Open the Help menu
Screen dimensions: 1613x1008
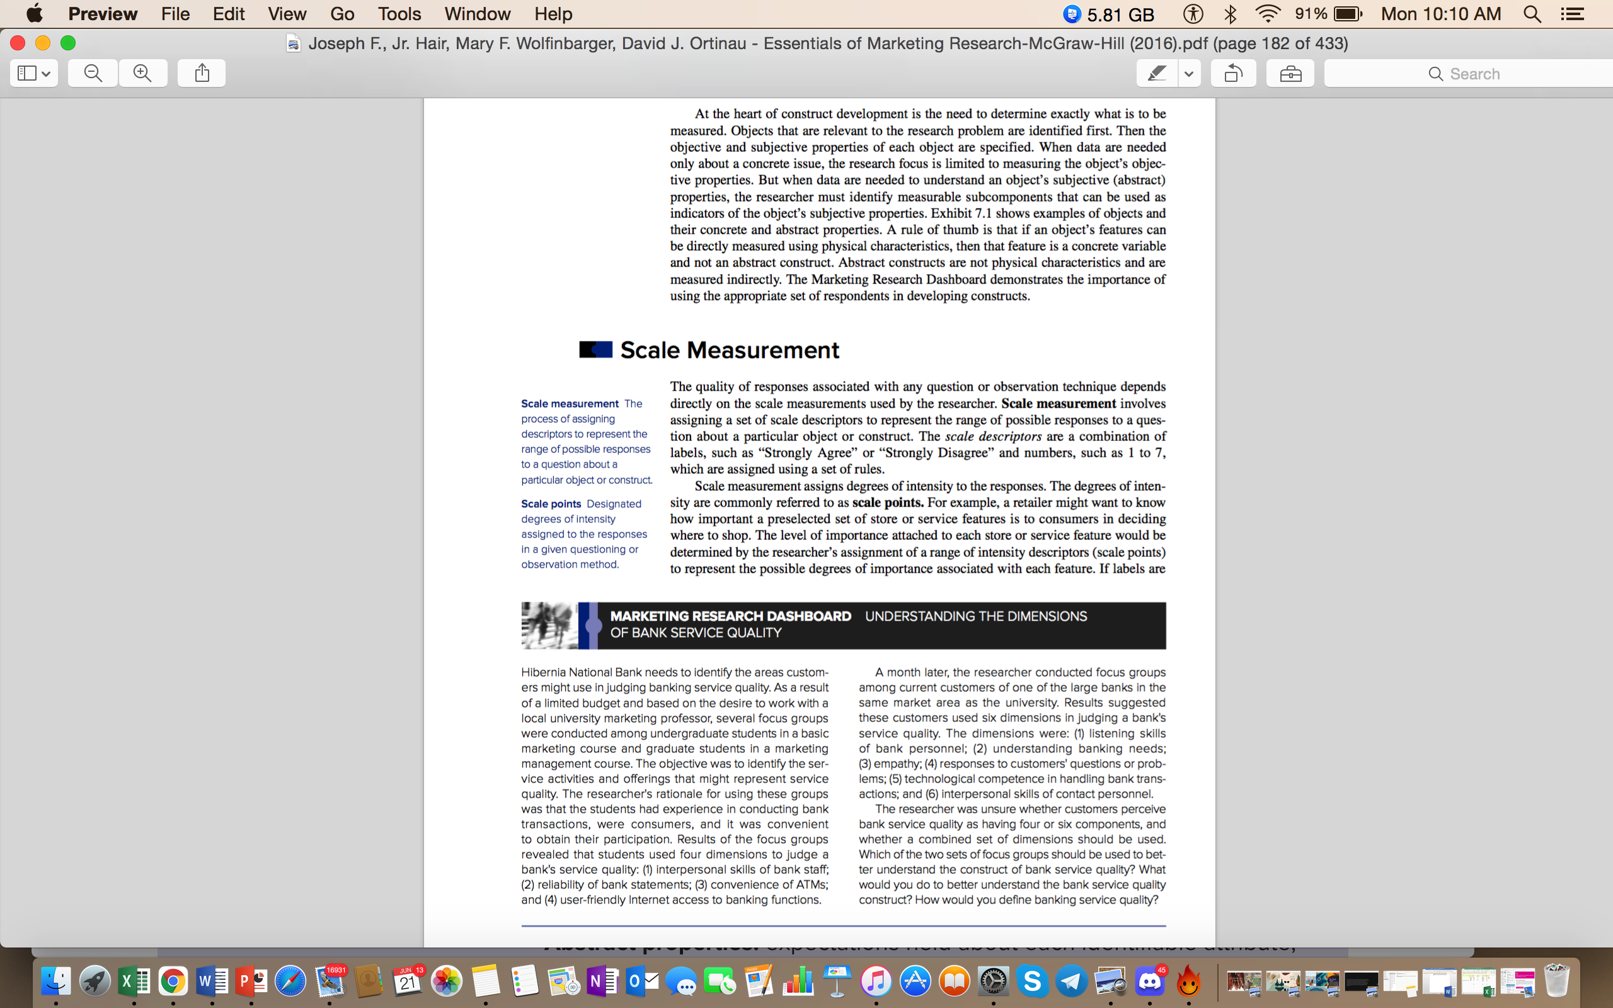click(553, 14)
